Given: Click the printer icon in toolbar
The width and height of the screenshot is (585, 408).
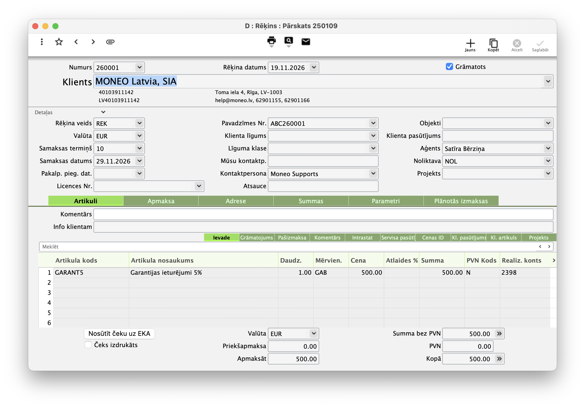Looking at the screenshot, I should pyautogui.click(x=271, y=41).
